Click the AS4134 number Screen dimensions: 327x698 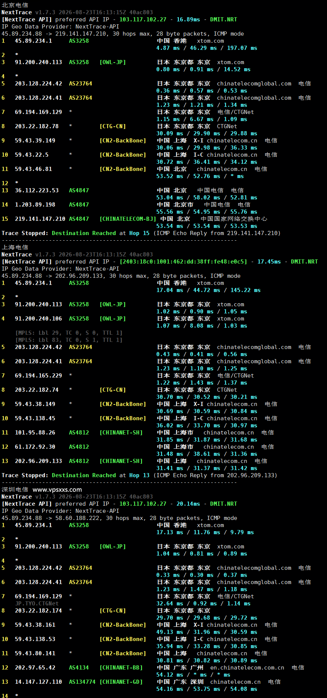(x=79, y=668)
